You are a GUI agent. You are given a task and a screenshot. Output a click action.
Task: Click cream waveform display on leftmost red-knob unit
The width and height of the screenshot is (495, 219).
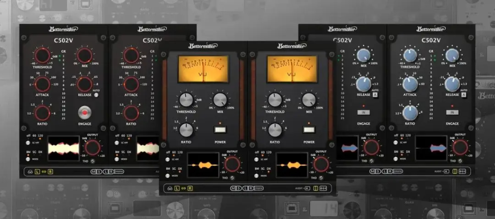click(x=63, y=148)
